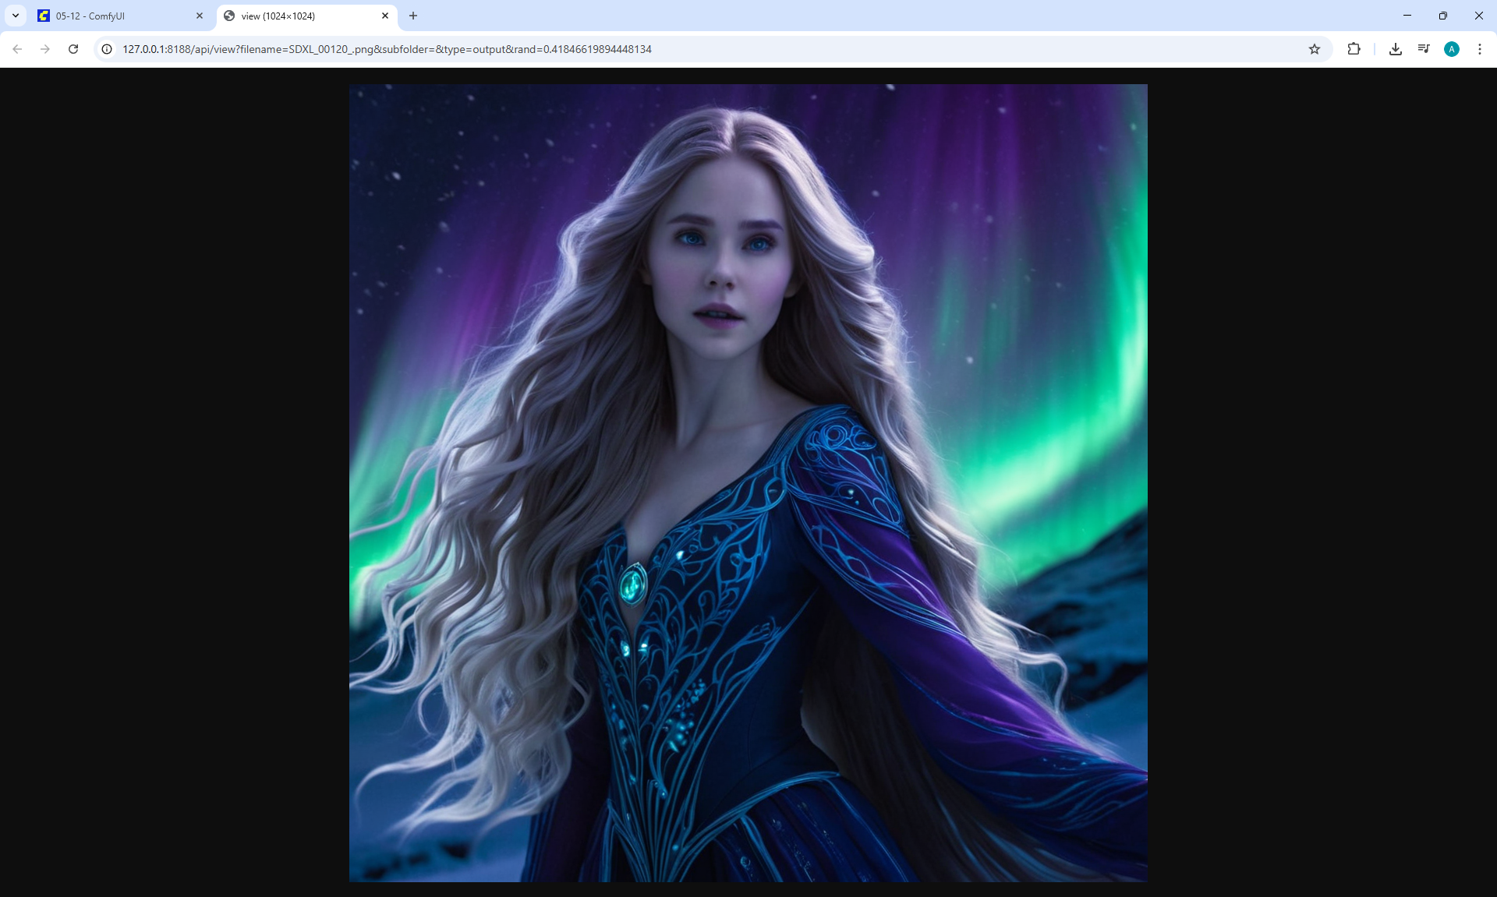Open the profile avatar A

(1452, 49)
